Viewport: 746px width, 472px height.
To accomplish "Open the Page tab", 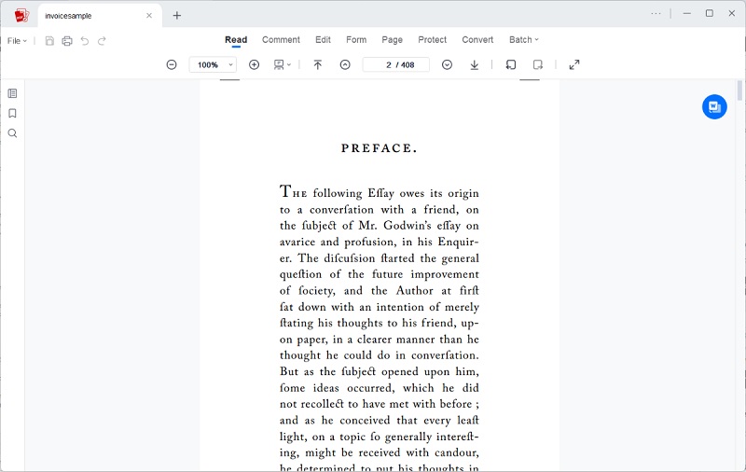I will (392, 40).
